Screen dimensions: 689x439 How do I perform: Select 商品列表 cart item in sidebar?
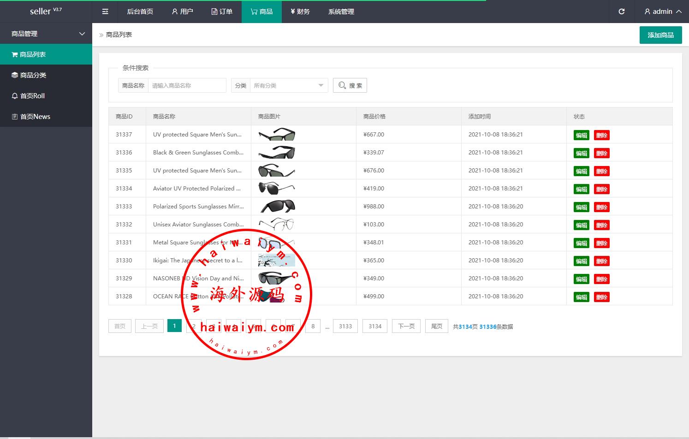[x=32, y=54]
